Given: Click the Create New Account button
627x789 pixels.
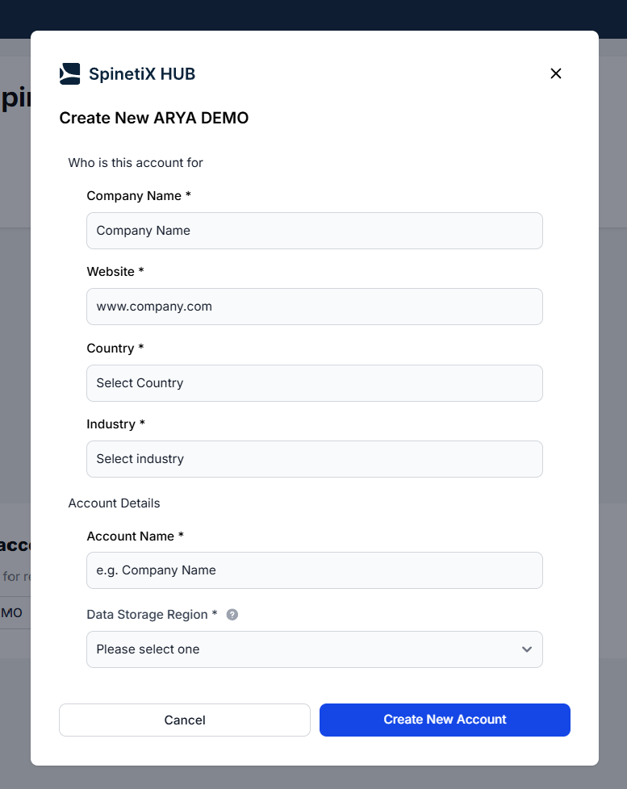Looking at the screenshot, I should 445,720.
